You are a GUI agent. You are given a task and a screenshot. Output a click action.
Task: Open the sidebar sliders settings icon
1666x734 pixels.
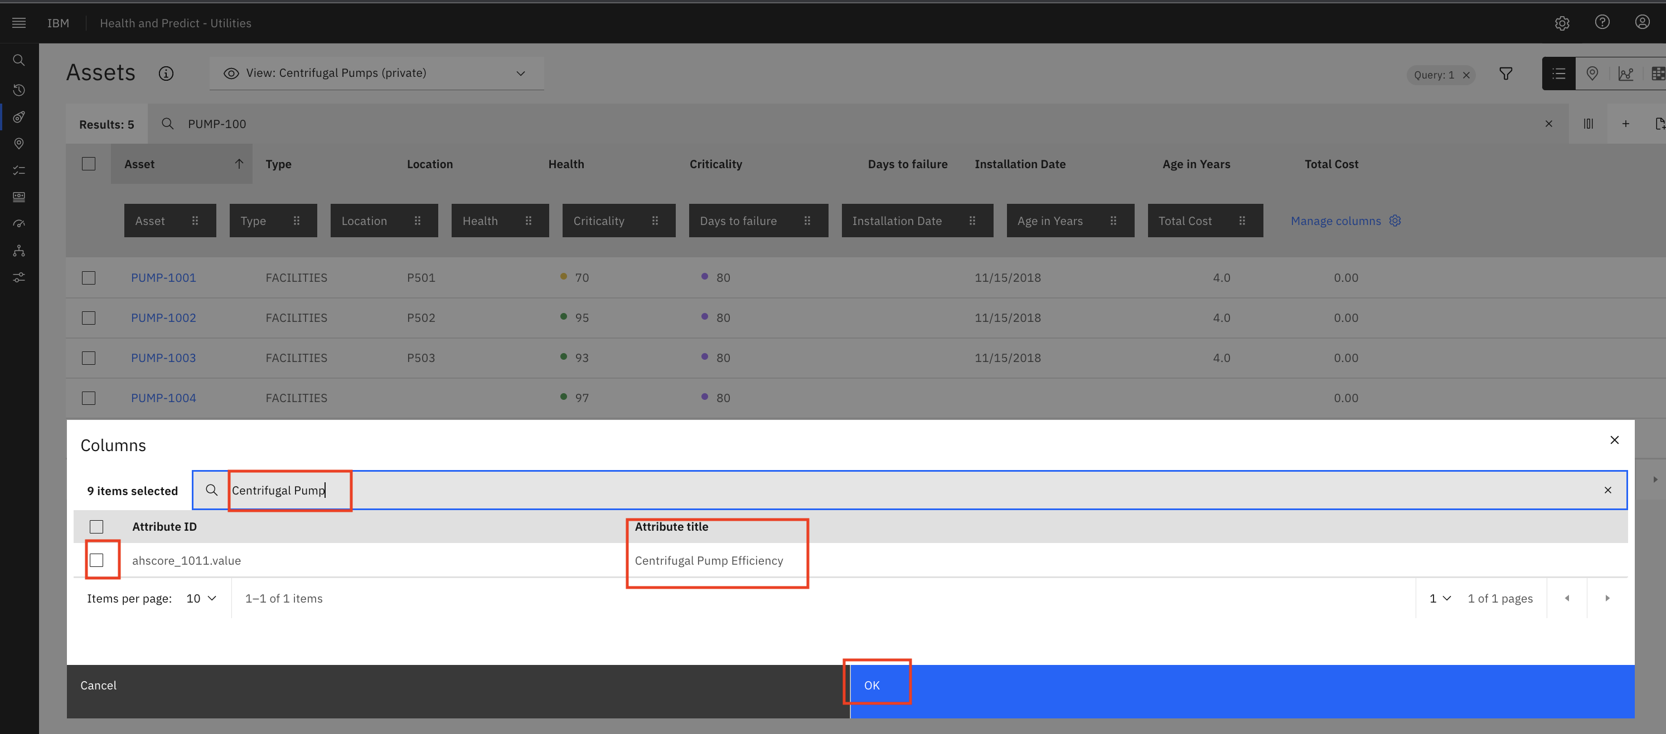(19, 277)
